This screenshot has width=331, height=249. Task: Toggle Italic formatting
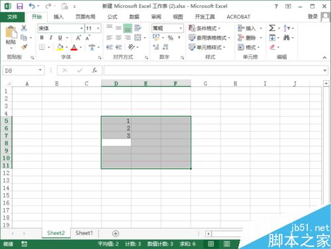(x=51, y=38)
